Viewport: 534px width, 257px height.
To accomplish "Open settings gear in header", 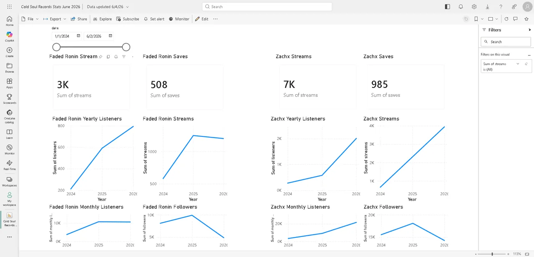I will point(474,7).
